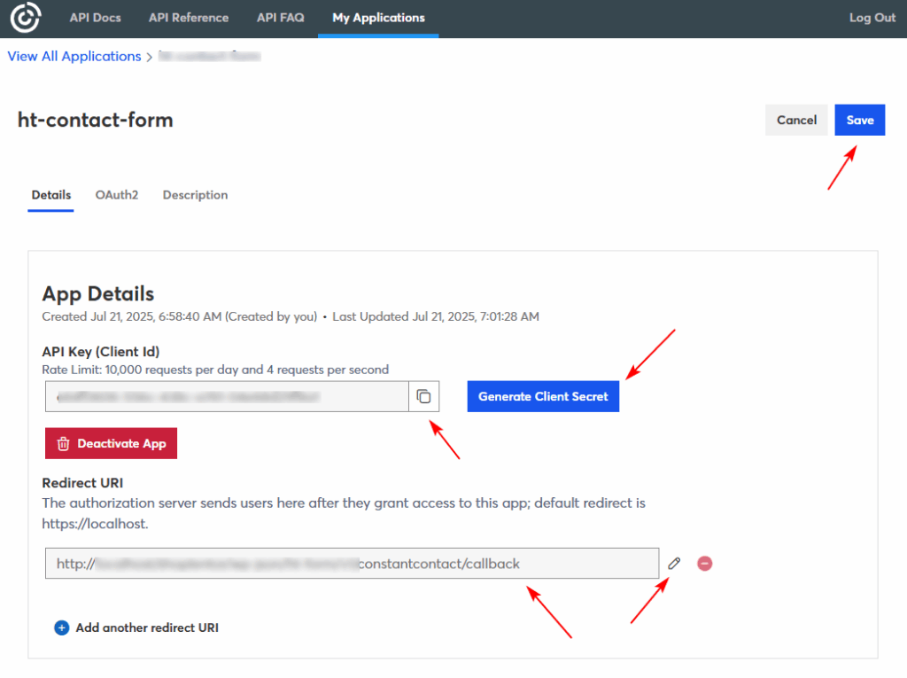Screen dimensions: 907x678
Task: Click the Constant Contact logo
Action: tap(26, 18)
